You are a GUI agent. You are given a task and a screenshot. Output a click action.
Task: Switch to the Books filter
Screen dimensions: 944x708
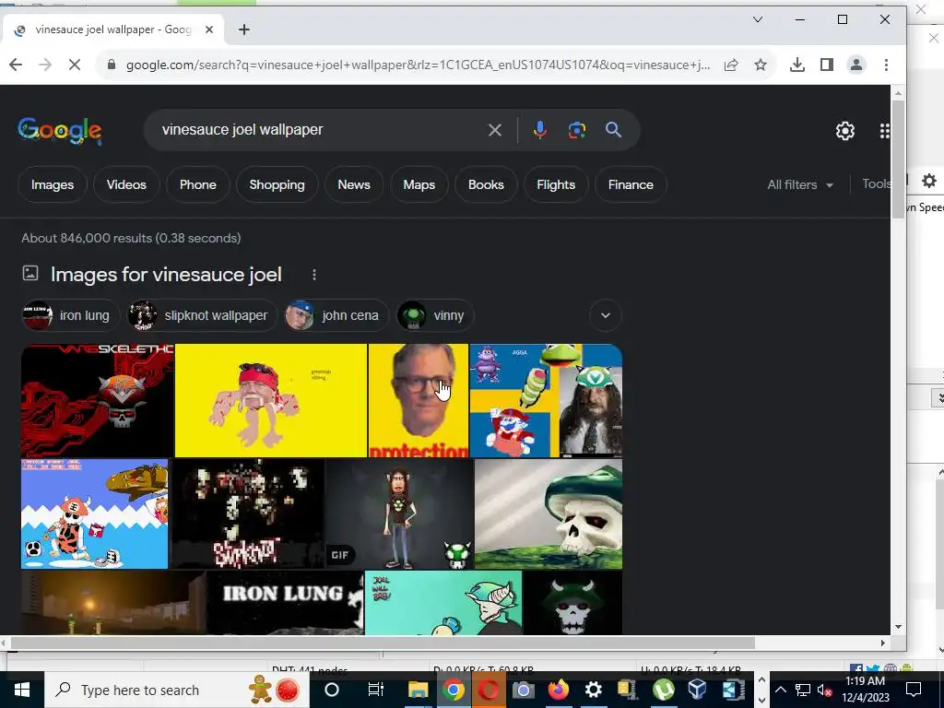486,184
